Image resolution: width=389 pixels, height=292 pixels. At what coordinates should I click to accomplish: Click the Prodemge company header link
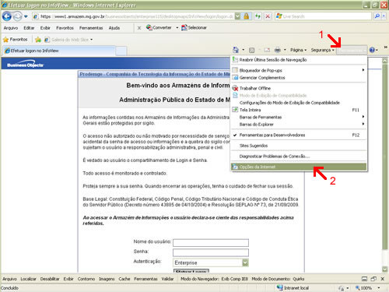pos(155,74)
